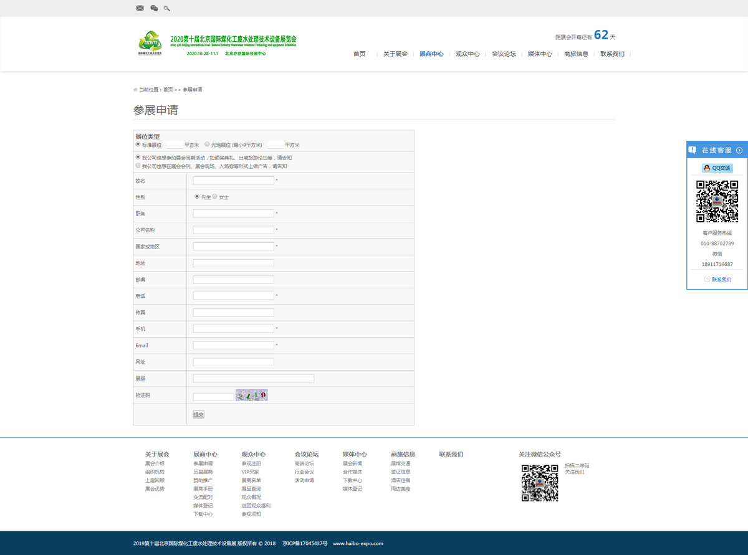Open 观众中心 navigation menu
The width and height of the screenshot is (748, 555).
point(467,54)
